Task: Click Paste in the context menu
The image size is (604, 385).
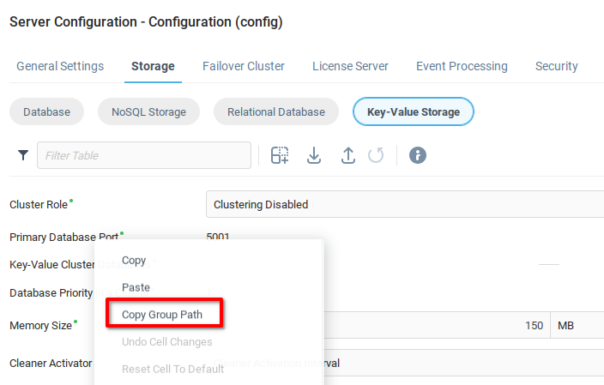Action: 136,287
